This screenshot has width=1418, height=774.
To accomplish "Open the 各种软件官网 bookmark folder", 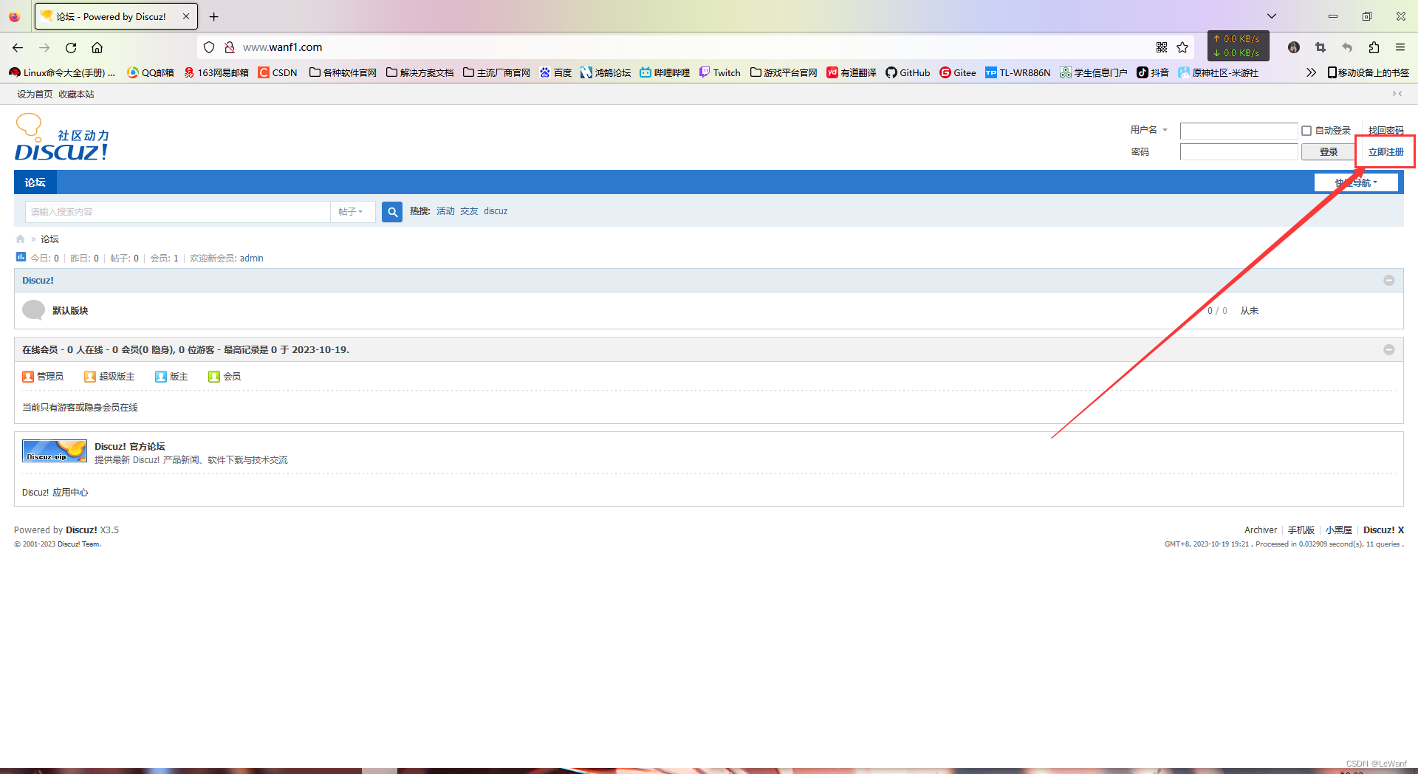I will point(343,72).
